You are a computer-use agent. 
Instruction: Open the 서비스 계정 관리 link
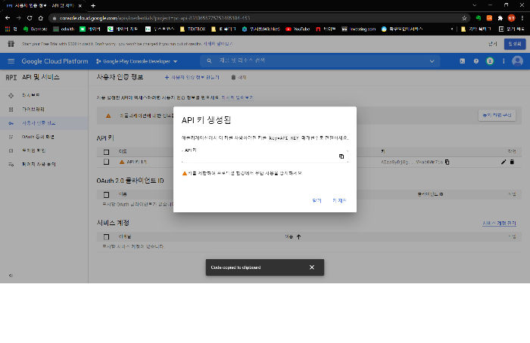(499, 224)
